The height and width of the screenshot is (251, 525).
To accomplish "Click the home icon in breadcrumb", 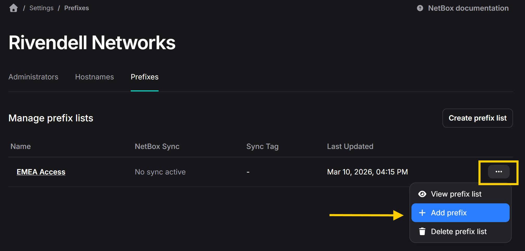I will [x=14, y=8].
